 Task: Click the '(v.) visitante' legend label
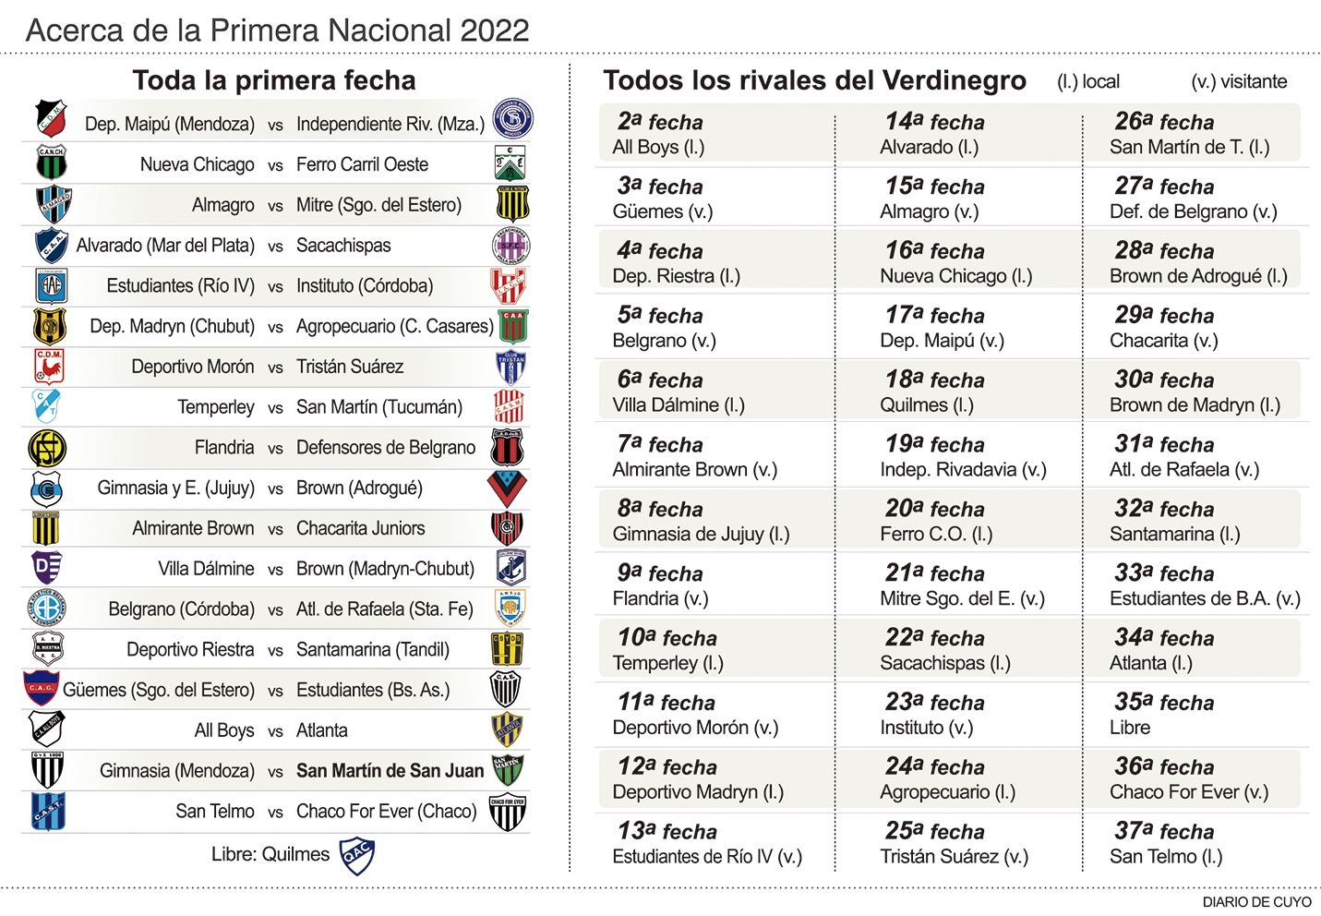point(1239,81)
